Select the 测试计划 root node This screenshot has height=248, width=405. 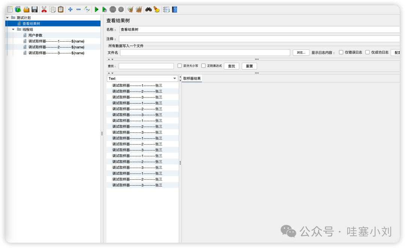coord(24,18)
